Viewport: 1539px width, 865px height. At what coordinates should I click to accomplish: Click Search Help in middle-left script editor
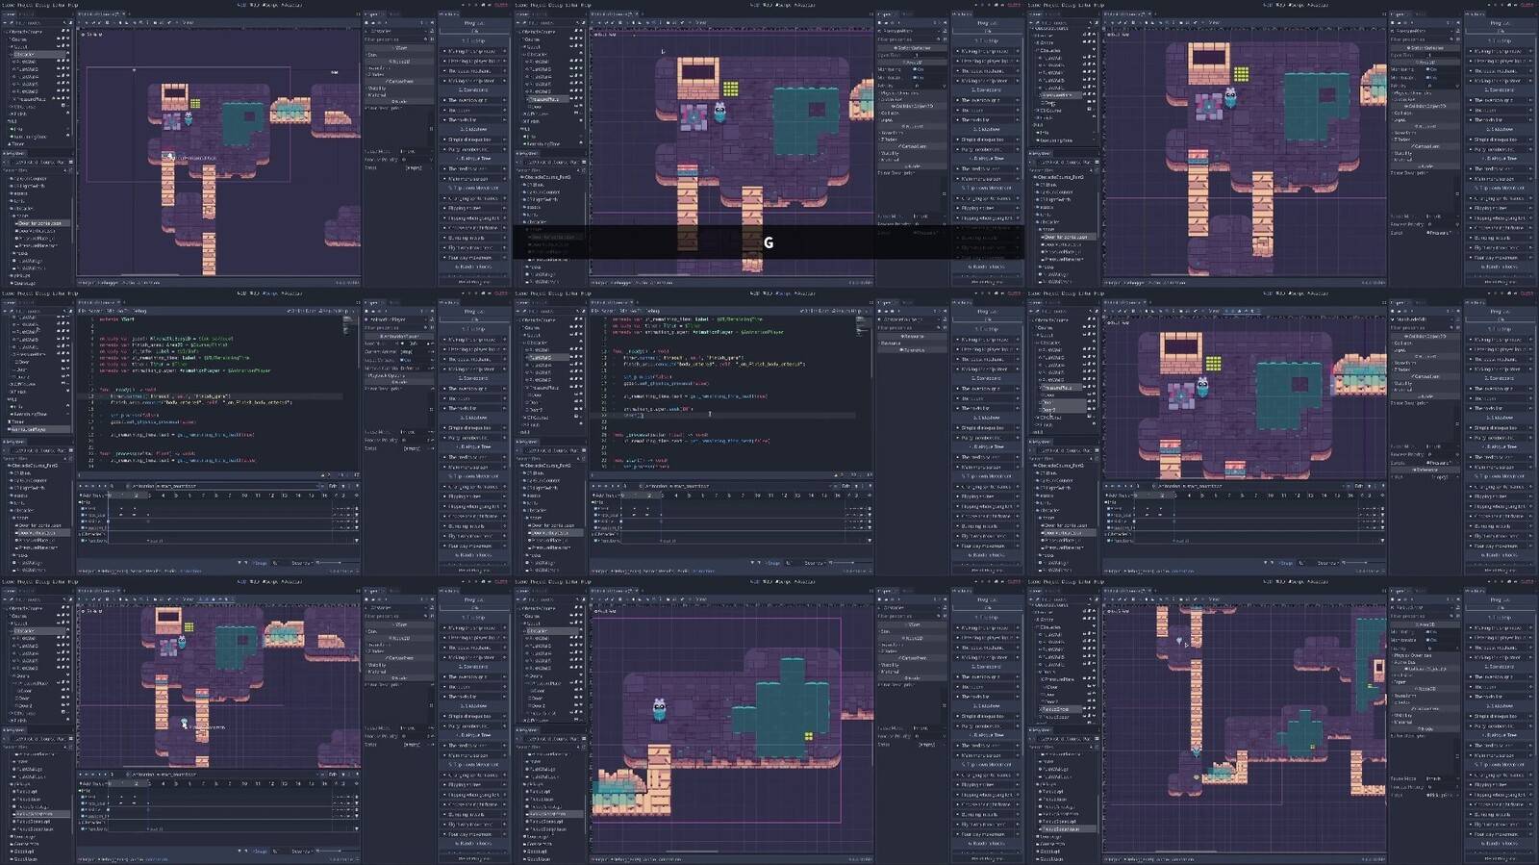coord(332,312)
